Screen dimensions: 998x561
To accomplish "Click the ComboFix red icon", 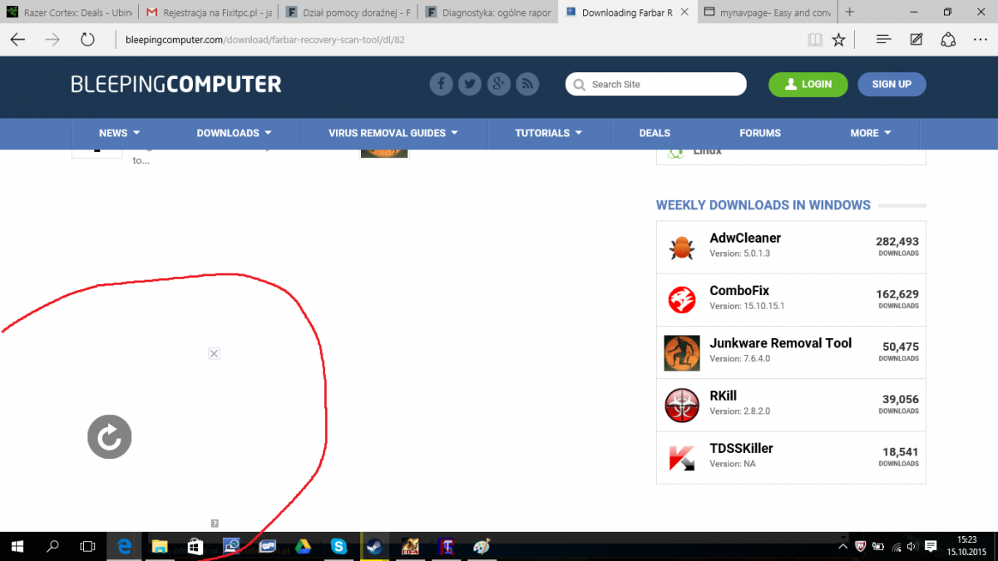I will [x=682, y=300].
